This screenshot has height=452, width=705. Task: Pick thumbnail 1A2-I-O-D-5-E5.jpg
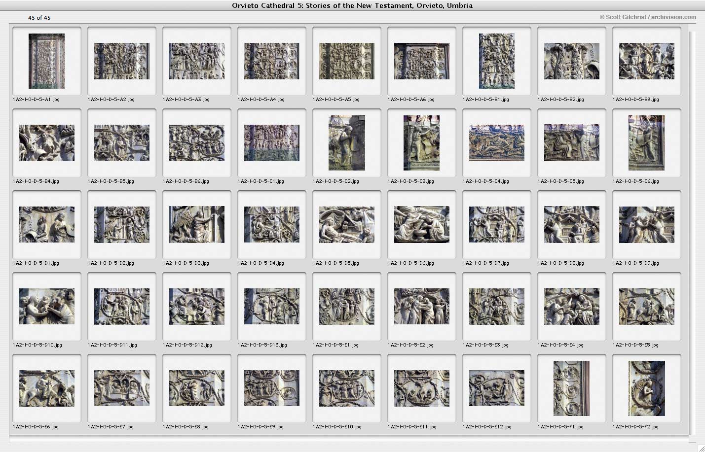[x=647, y=307]
